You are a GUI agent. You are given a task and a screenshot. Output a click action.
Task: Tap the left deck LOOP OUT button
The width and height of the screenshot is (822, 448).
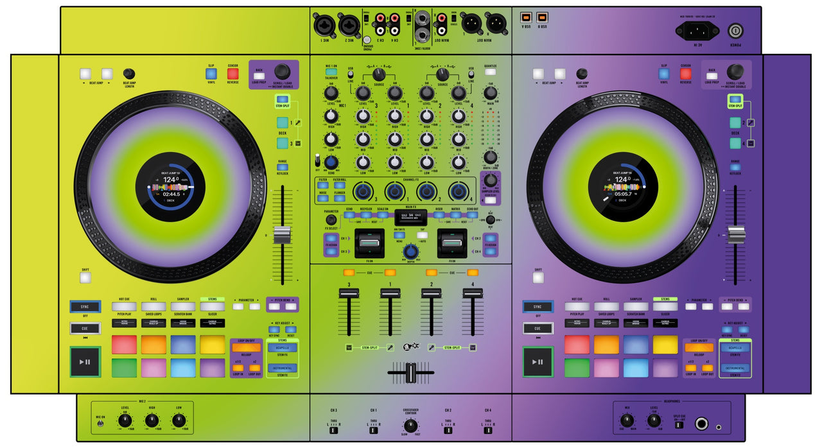pyautogui.click(x=255, y=368)
